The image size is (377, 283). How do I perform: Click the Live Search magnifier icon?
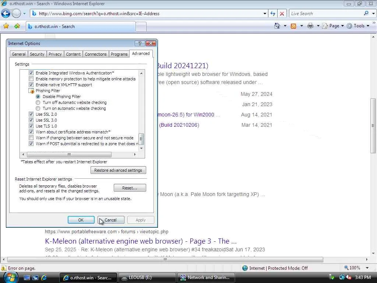(366, 14)
